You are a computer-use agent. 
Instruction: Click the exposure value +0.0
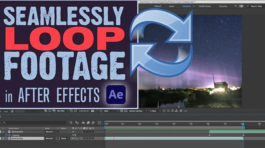point(185,111)
